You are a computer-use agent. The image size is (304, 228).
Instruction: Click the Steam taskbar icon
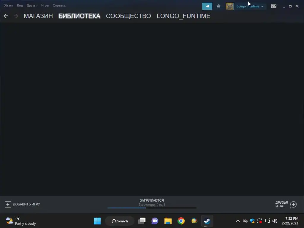207,221
